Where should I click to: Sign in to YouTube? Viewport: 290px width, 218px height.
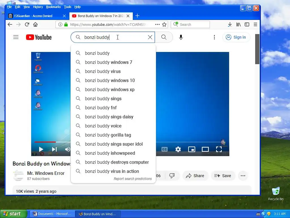(x=236, y=37)
